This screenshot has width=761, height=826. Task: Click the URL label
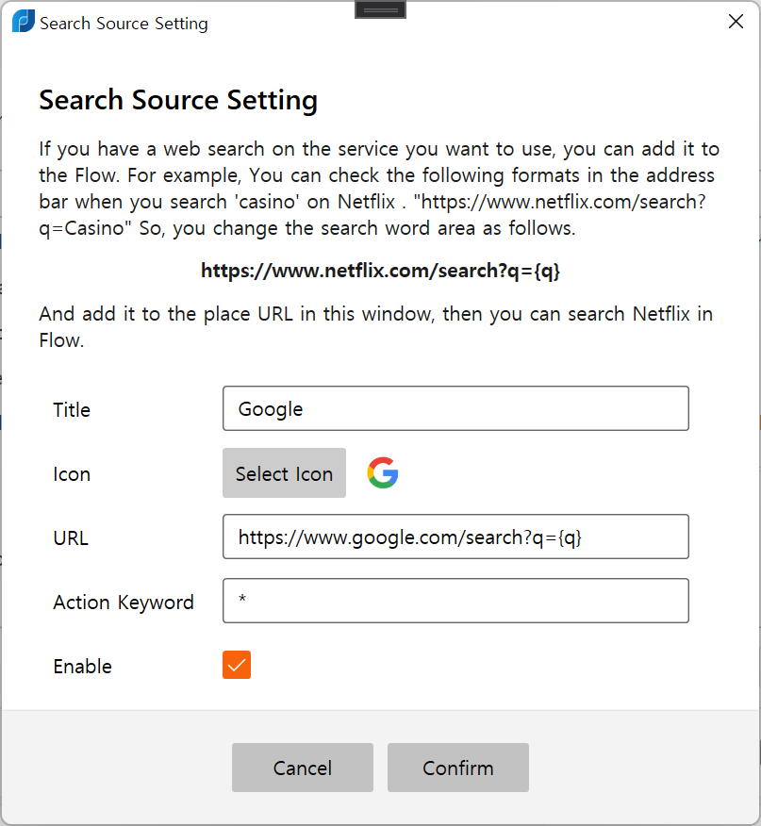[71, 538]
